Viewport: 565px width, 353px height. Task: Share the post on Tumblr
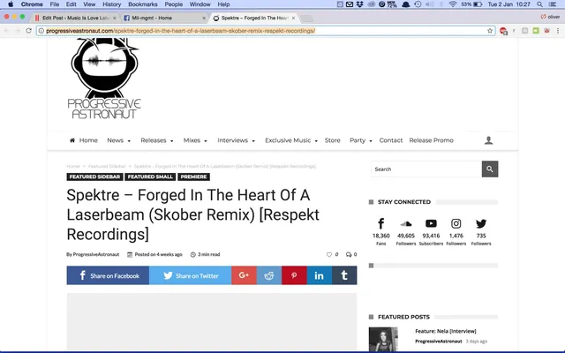click(344, 275)
